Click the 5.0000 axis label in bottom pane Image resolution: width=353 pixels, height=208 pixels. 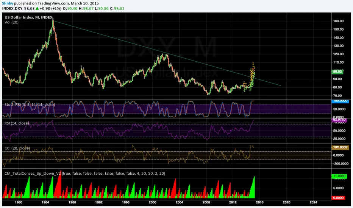click(x=338, y=188)
